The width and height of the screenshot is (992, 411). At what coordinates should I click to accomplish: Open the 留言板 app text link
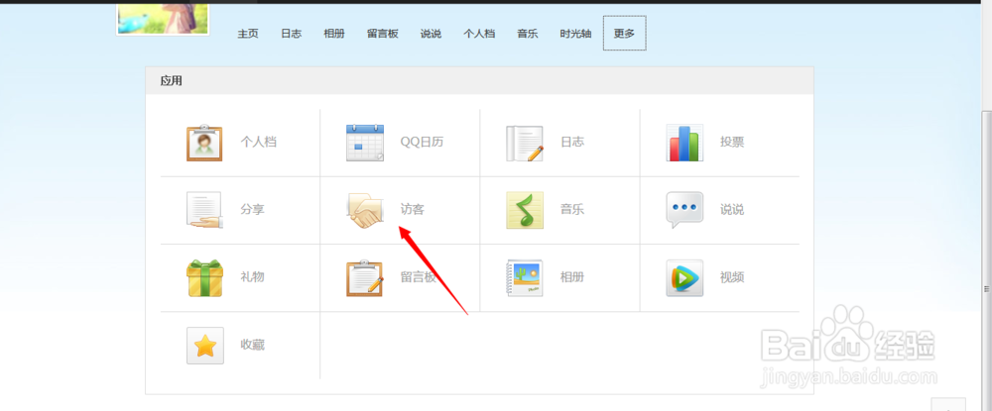pyautogui.click(x=419, y=277)
